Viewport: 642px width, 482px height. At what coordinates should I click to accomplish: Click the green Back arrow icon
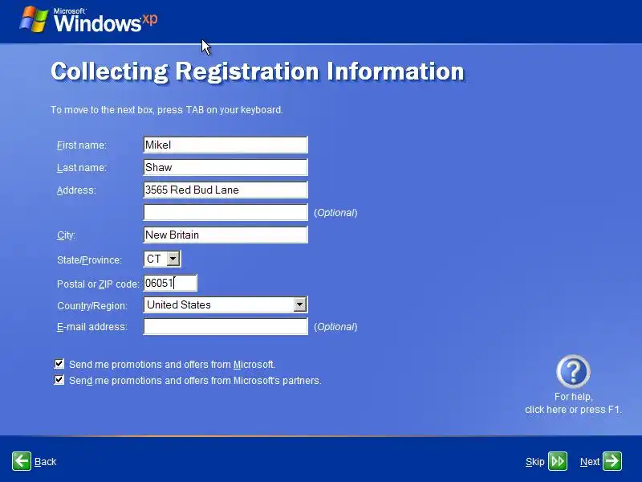coord(22,461)
